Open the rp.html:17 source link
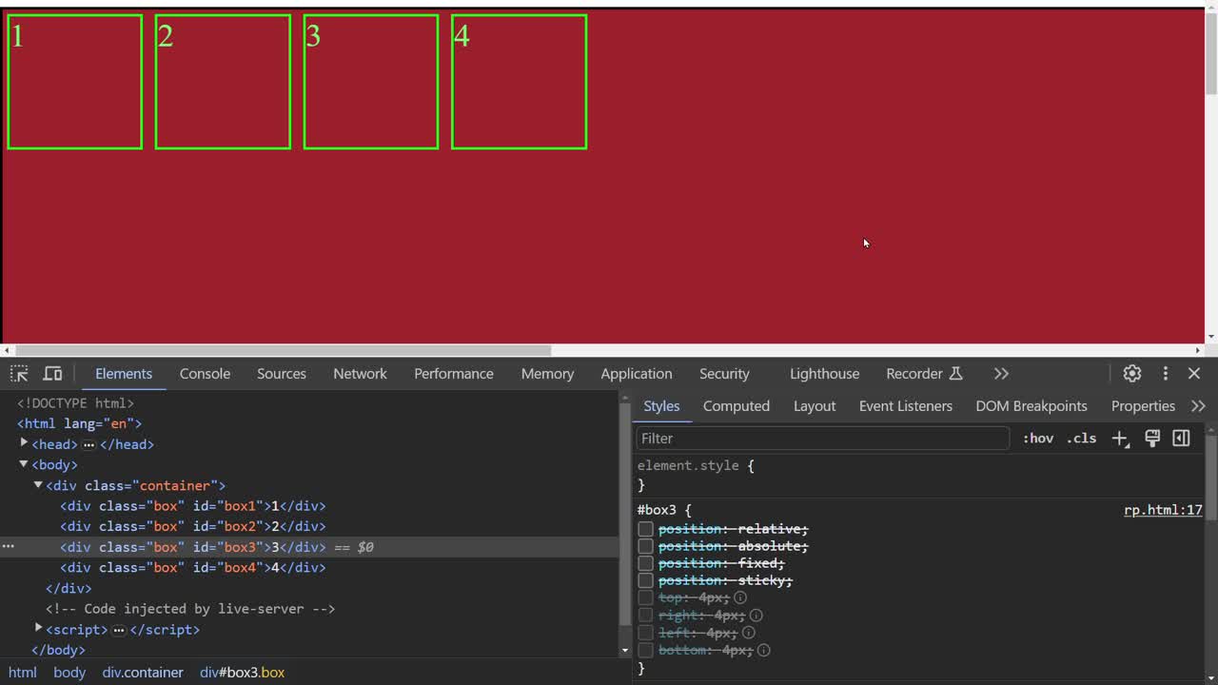The image size is (1218, 685). pos(1163,510)
